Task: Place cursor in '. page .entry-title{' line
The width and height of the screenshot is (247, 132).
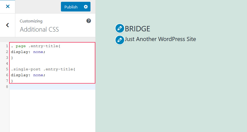Action: click(x=36, y=46)
